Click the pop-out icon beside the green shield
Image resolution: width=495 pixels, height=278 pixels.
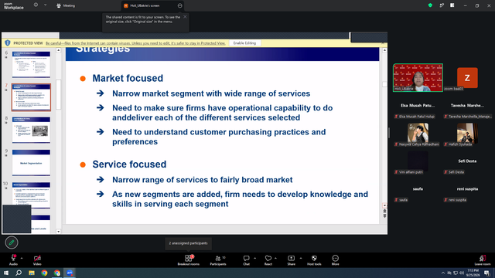tap(442, 5)
